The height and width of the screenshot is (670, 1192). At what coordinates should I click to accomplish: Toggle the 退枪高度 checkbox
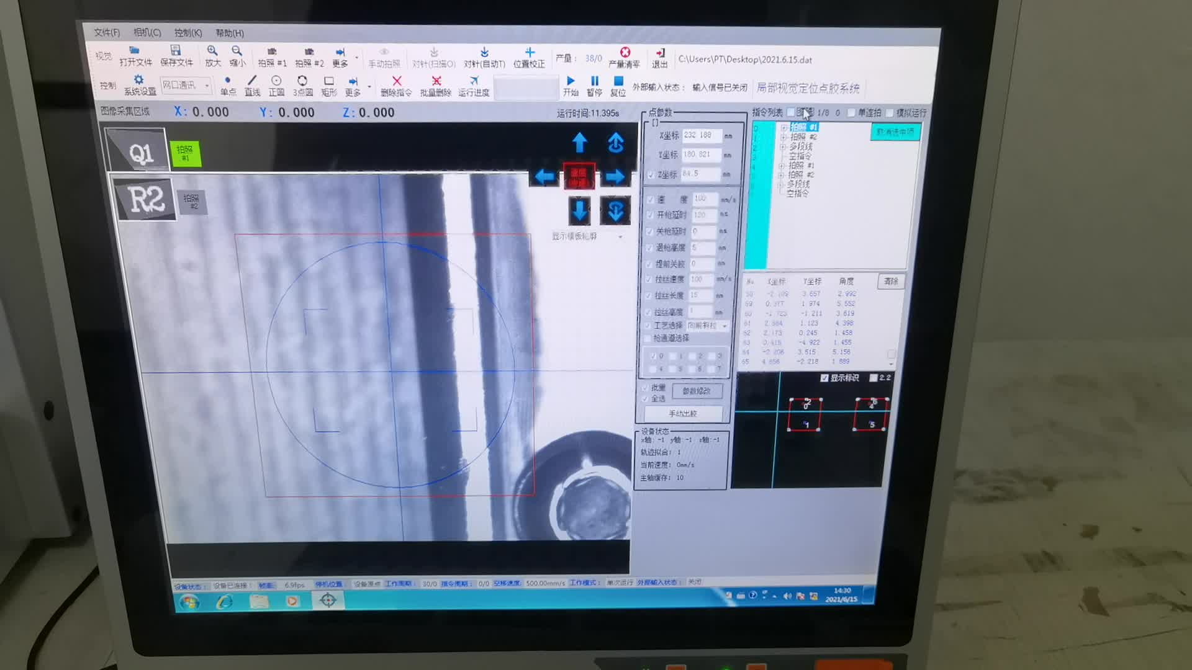[649, 247]
